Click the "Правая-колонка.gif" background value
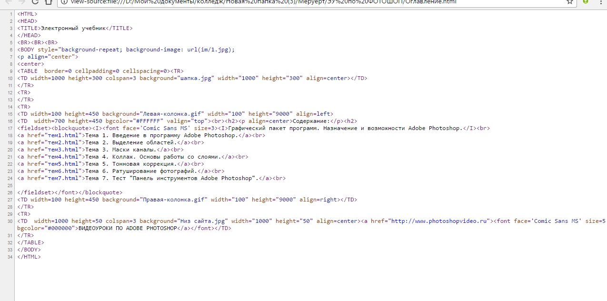Image resolution: width=607 pixels, height=301 pixels. (173, 200)
